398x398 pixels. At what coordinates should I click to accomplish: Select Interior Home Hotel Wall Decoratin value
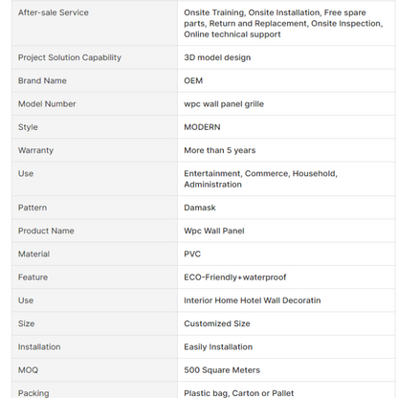pyautogui.click(x=253, y=300)
